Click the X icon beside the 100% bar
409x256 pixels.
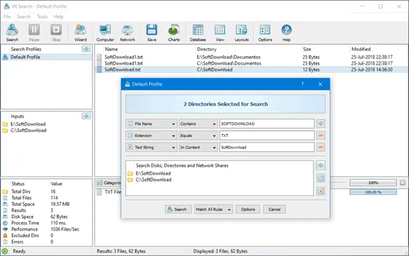click(x=403, y=182)
